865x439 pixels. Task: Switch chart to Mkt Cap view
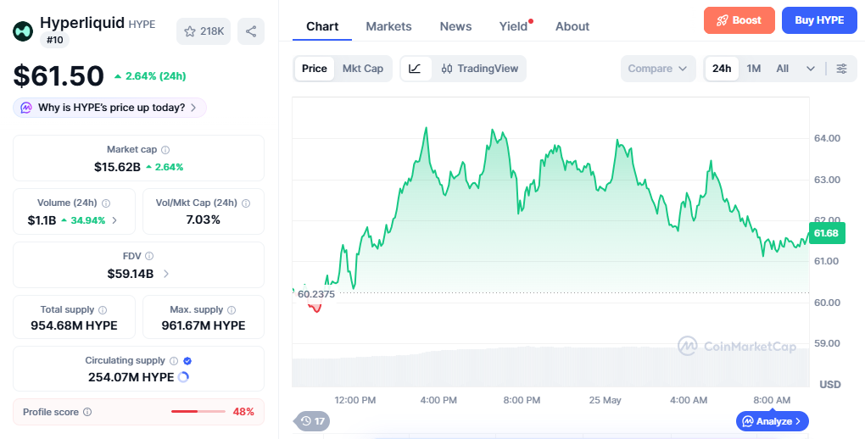point(363,69)
